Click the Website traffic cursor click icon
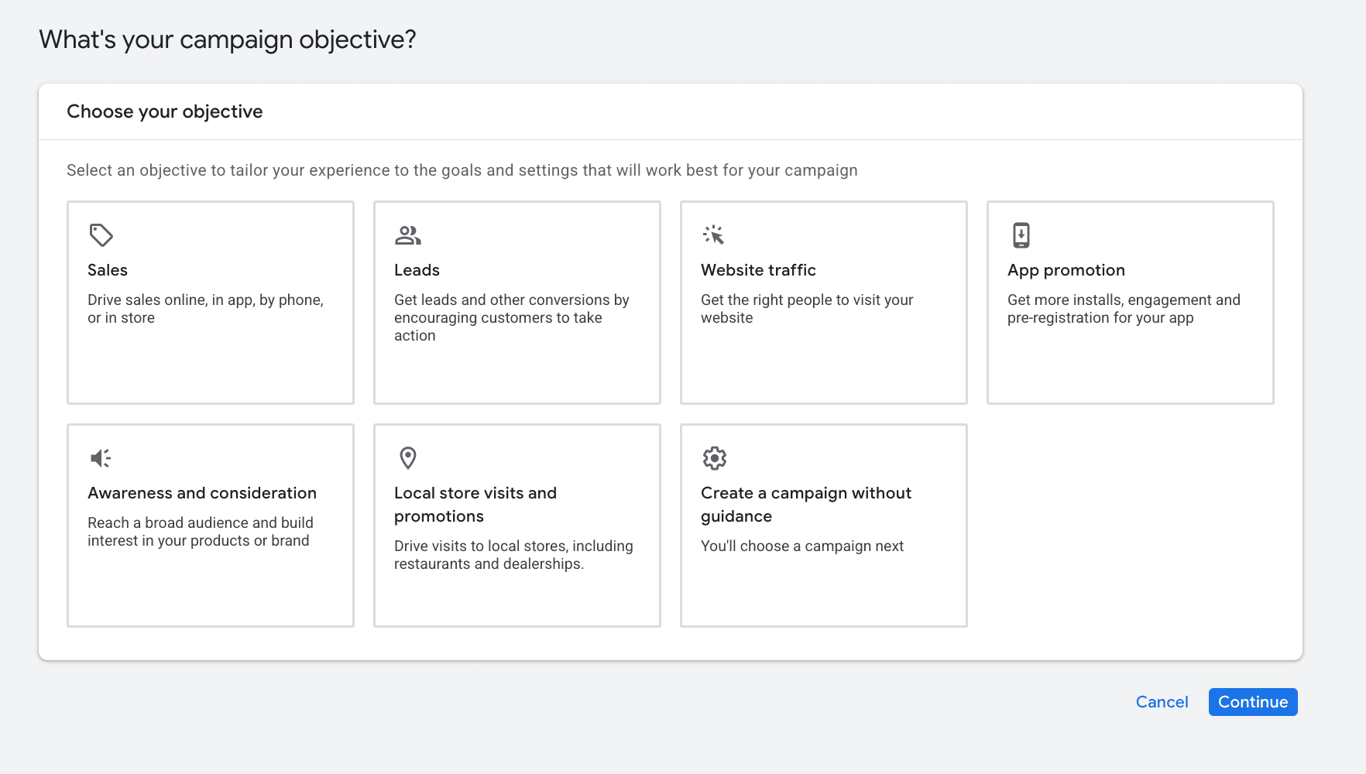The height and width of the screenshot is (774, 1366). pyautogui.click(x=713, y=235)
